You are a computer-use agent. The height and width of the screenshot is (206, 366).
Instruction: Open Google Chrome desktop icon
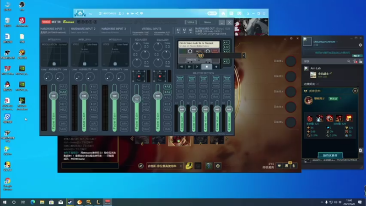[7, 184]
